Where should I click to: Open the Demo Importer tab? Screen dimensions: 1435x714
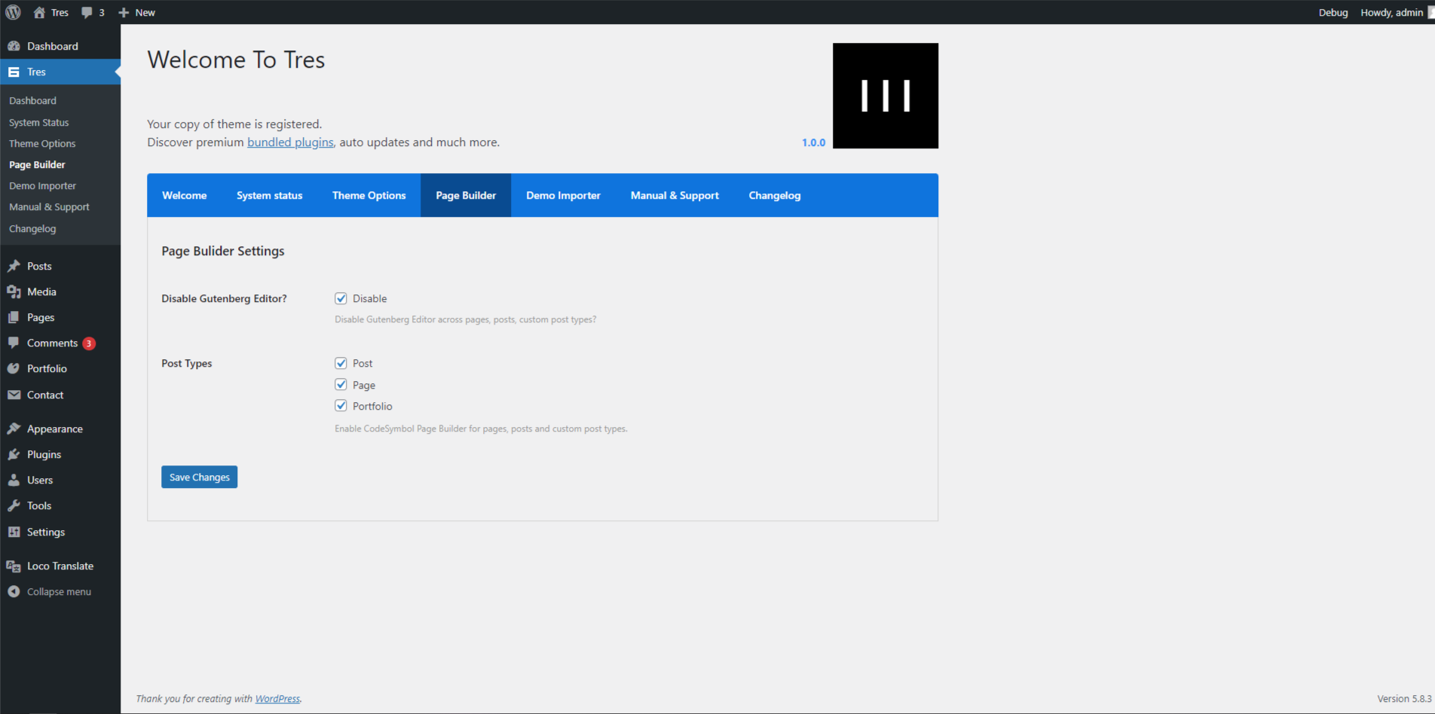tap(563, 195)
